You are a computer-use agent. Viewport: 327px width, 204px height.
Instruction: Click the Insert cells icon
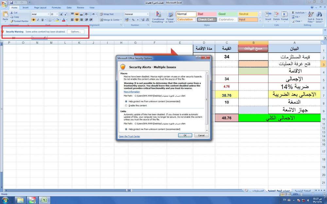(x=268, y=15)
